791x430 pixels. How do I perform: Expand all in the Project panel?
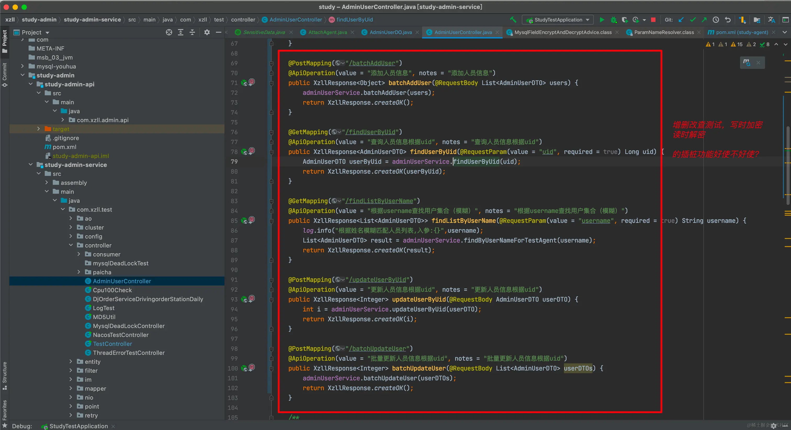tap(180, 32)
